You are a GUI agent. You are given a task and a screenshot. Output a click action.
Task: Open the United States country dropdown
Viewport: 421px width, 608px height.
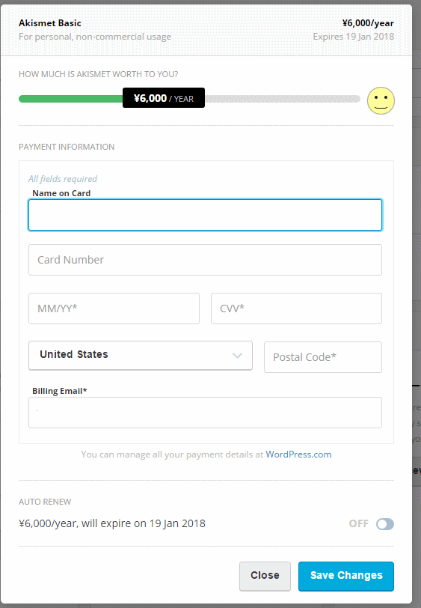point(141,355)
